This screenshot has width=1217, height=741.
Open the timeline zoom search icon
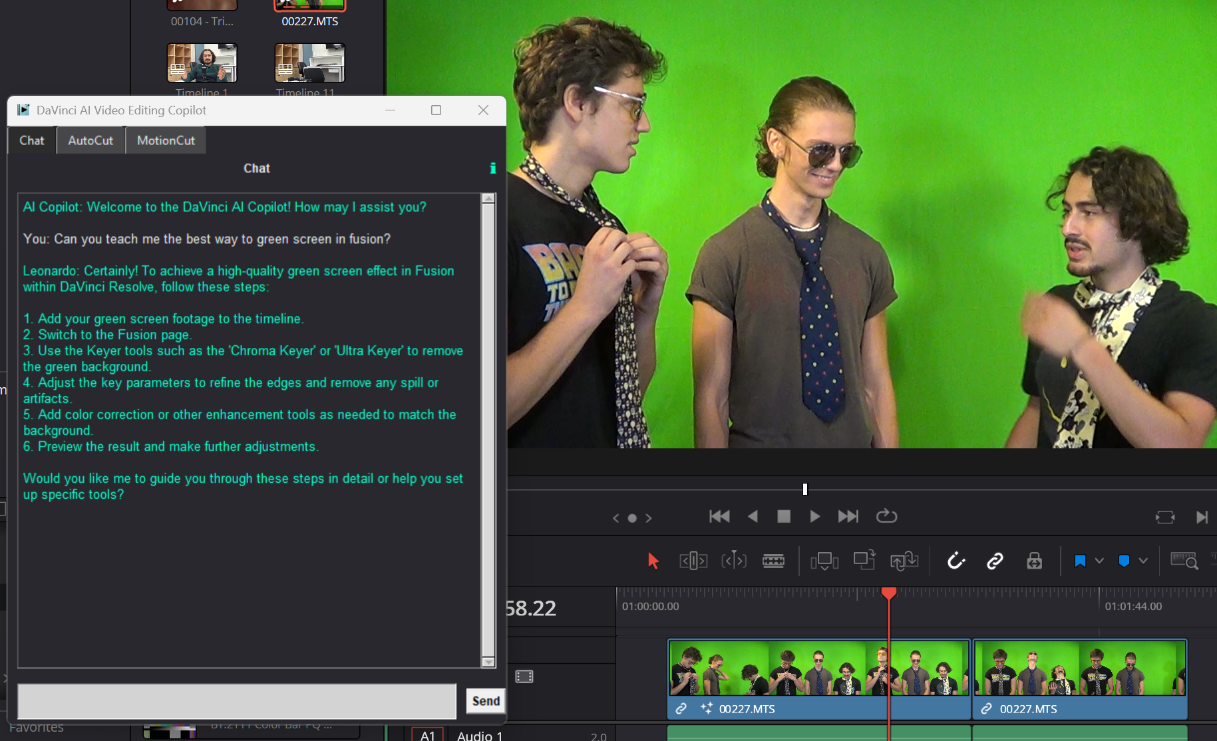click(1184, 561)
